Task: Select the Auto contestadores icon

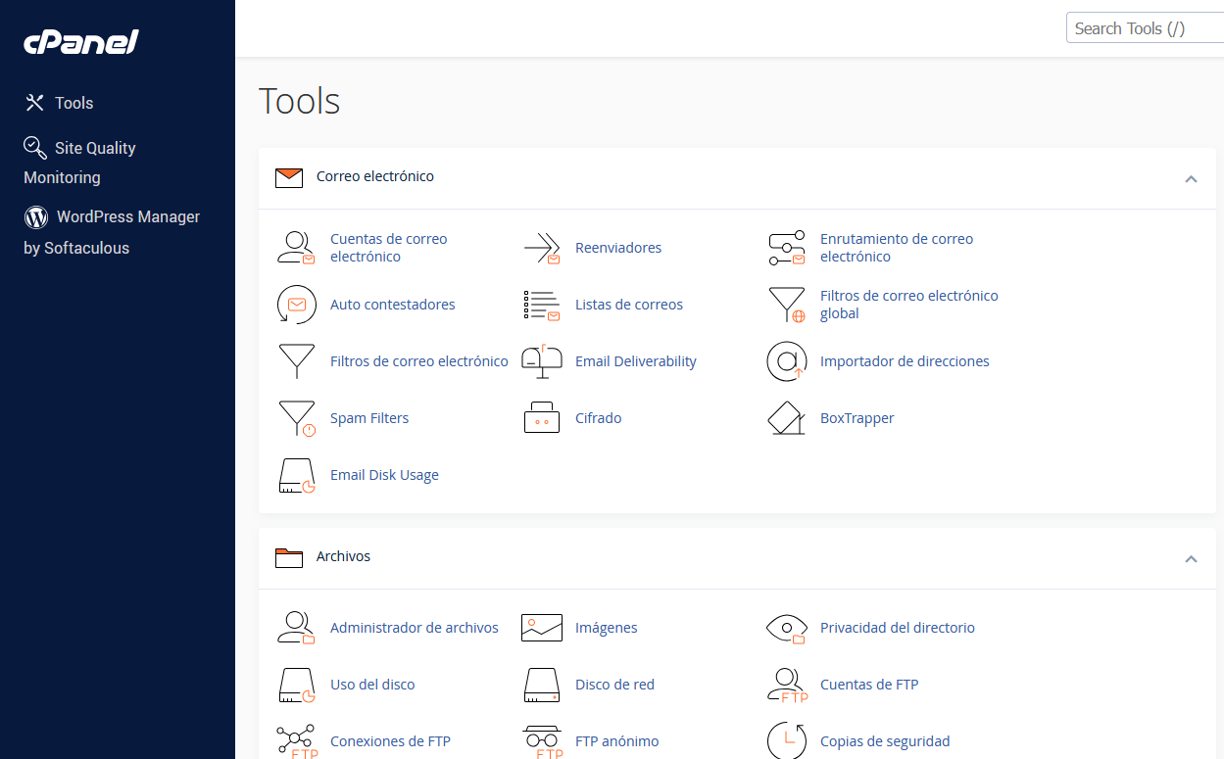Action: coord(296,305)
